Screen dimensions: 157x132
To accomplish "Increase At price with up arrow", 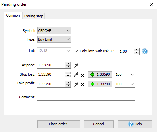I will (68, 64).
